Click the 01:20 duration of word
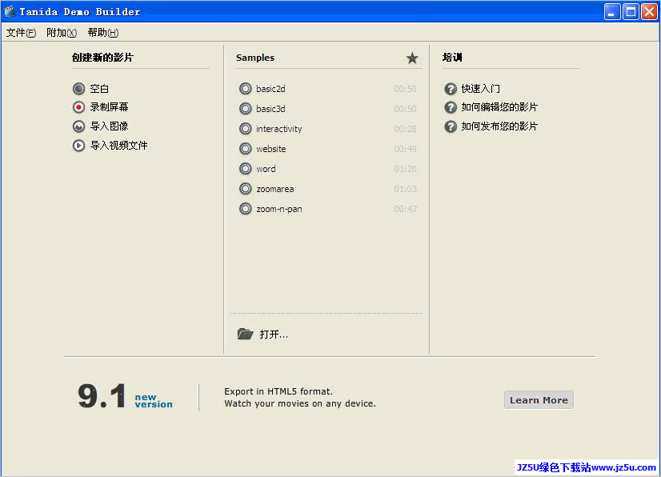The height and width of the screenshot is (477, 661). [x=405, y=169]
